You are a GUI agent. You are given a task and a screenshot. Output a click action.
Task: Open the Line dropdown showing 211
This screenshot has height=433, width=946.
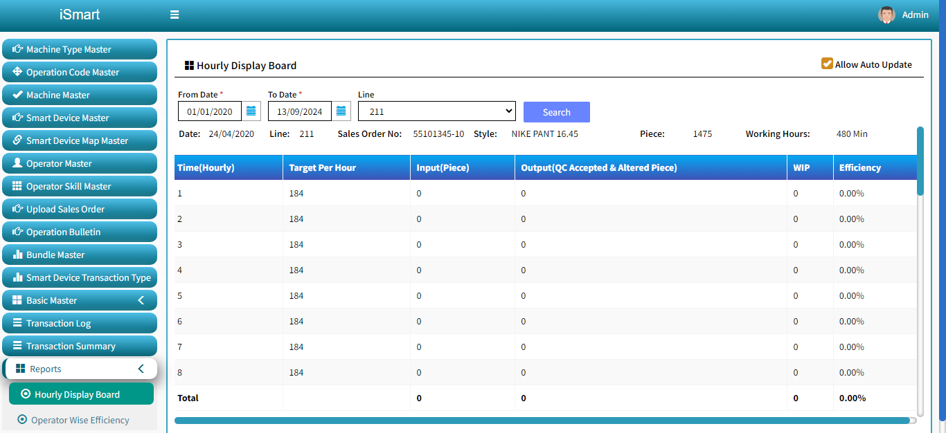coord(436,111)
